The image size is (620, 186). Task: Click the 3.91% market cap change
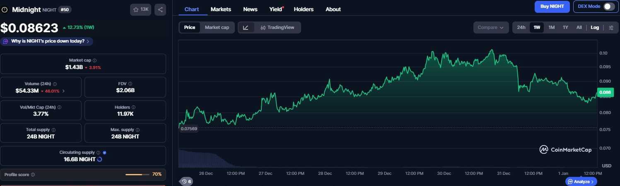pyautogui.click(x=93, y=67)
